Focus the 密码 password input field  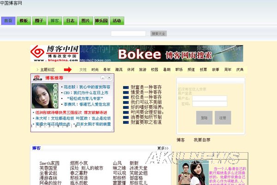(x=210, y=104)
